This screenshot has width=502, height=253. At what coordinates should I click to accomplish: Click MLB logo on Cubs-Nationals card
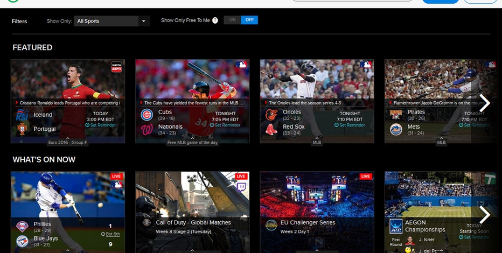coord(241,64)
